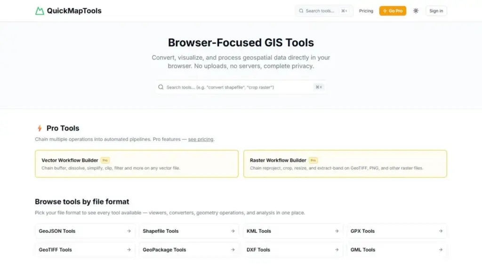Click the arrow on Shapefile Tools row
This screenshot has height=271, width=482.
pyautogui.click(x=233, y=231)
